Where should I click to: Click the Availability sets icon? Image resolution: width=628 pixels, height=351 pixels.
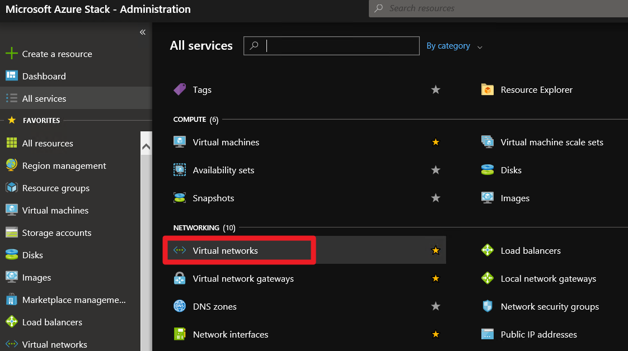[180, 170]
